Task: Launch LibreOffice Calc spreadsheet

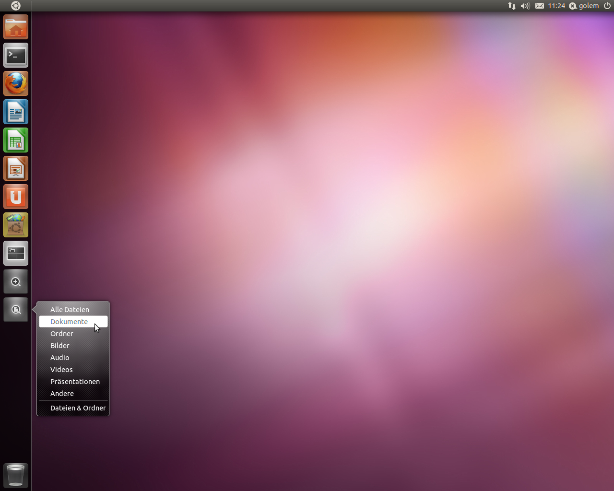Action: click(x=16, y=140)
